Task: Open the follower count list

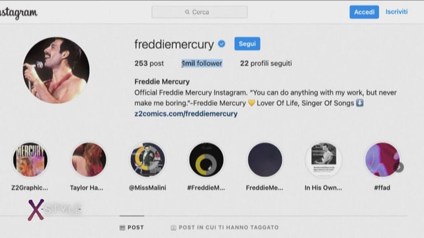Action: point(202,64)
